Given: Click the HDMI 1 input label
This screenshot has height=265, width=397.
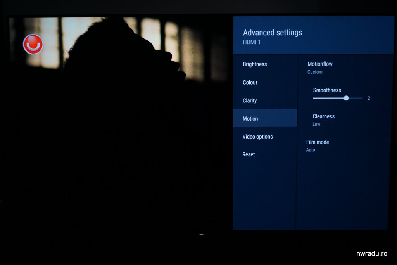Looking at the screenshot, I should click(252, 42).
